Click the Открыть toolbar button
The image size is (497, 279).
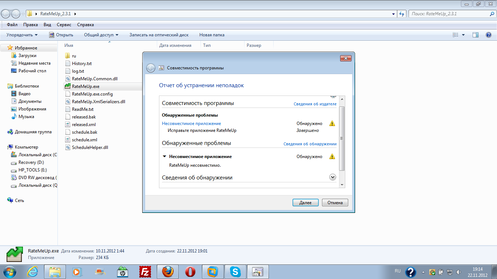click(61, 35)
